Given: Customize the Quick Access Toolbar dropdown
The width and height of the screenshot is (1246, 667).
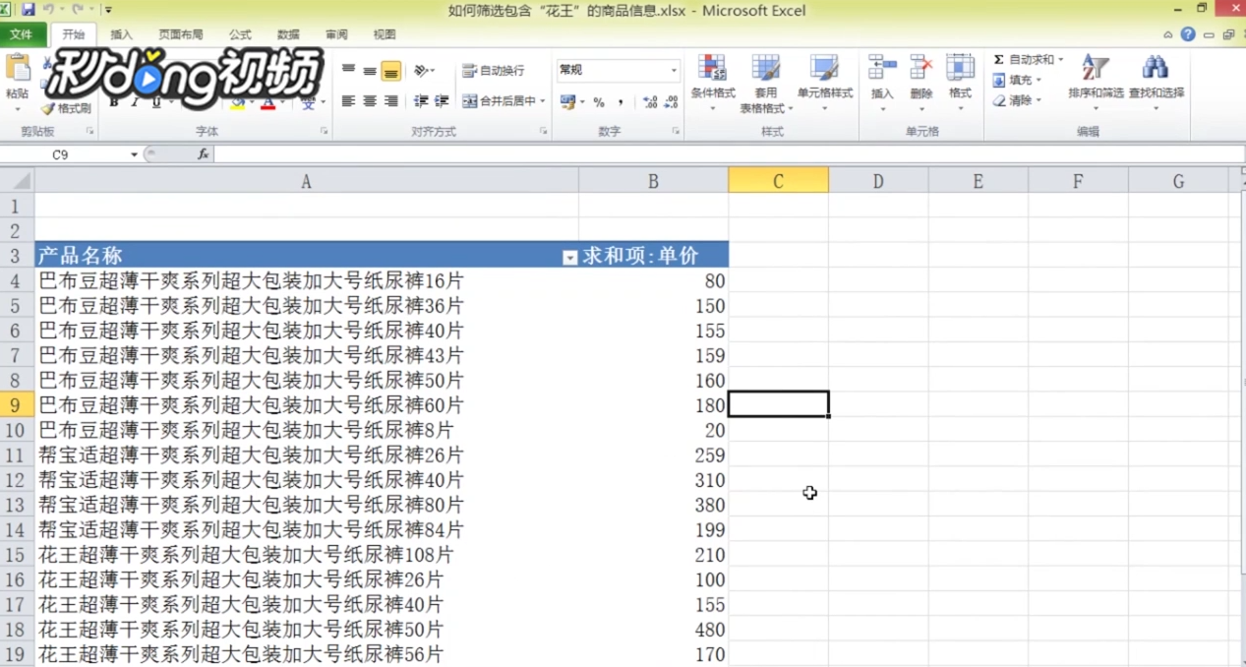Looking at the screenshot, I should (x=108, y=10).
